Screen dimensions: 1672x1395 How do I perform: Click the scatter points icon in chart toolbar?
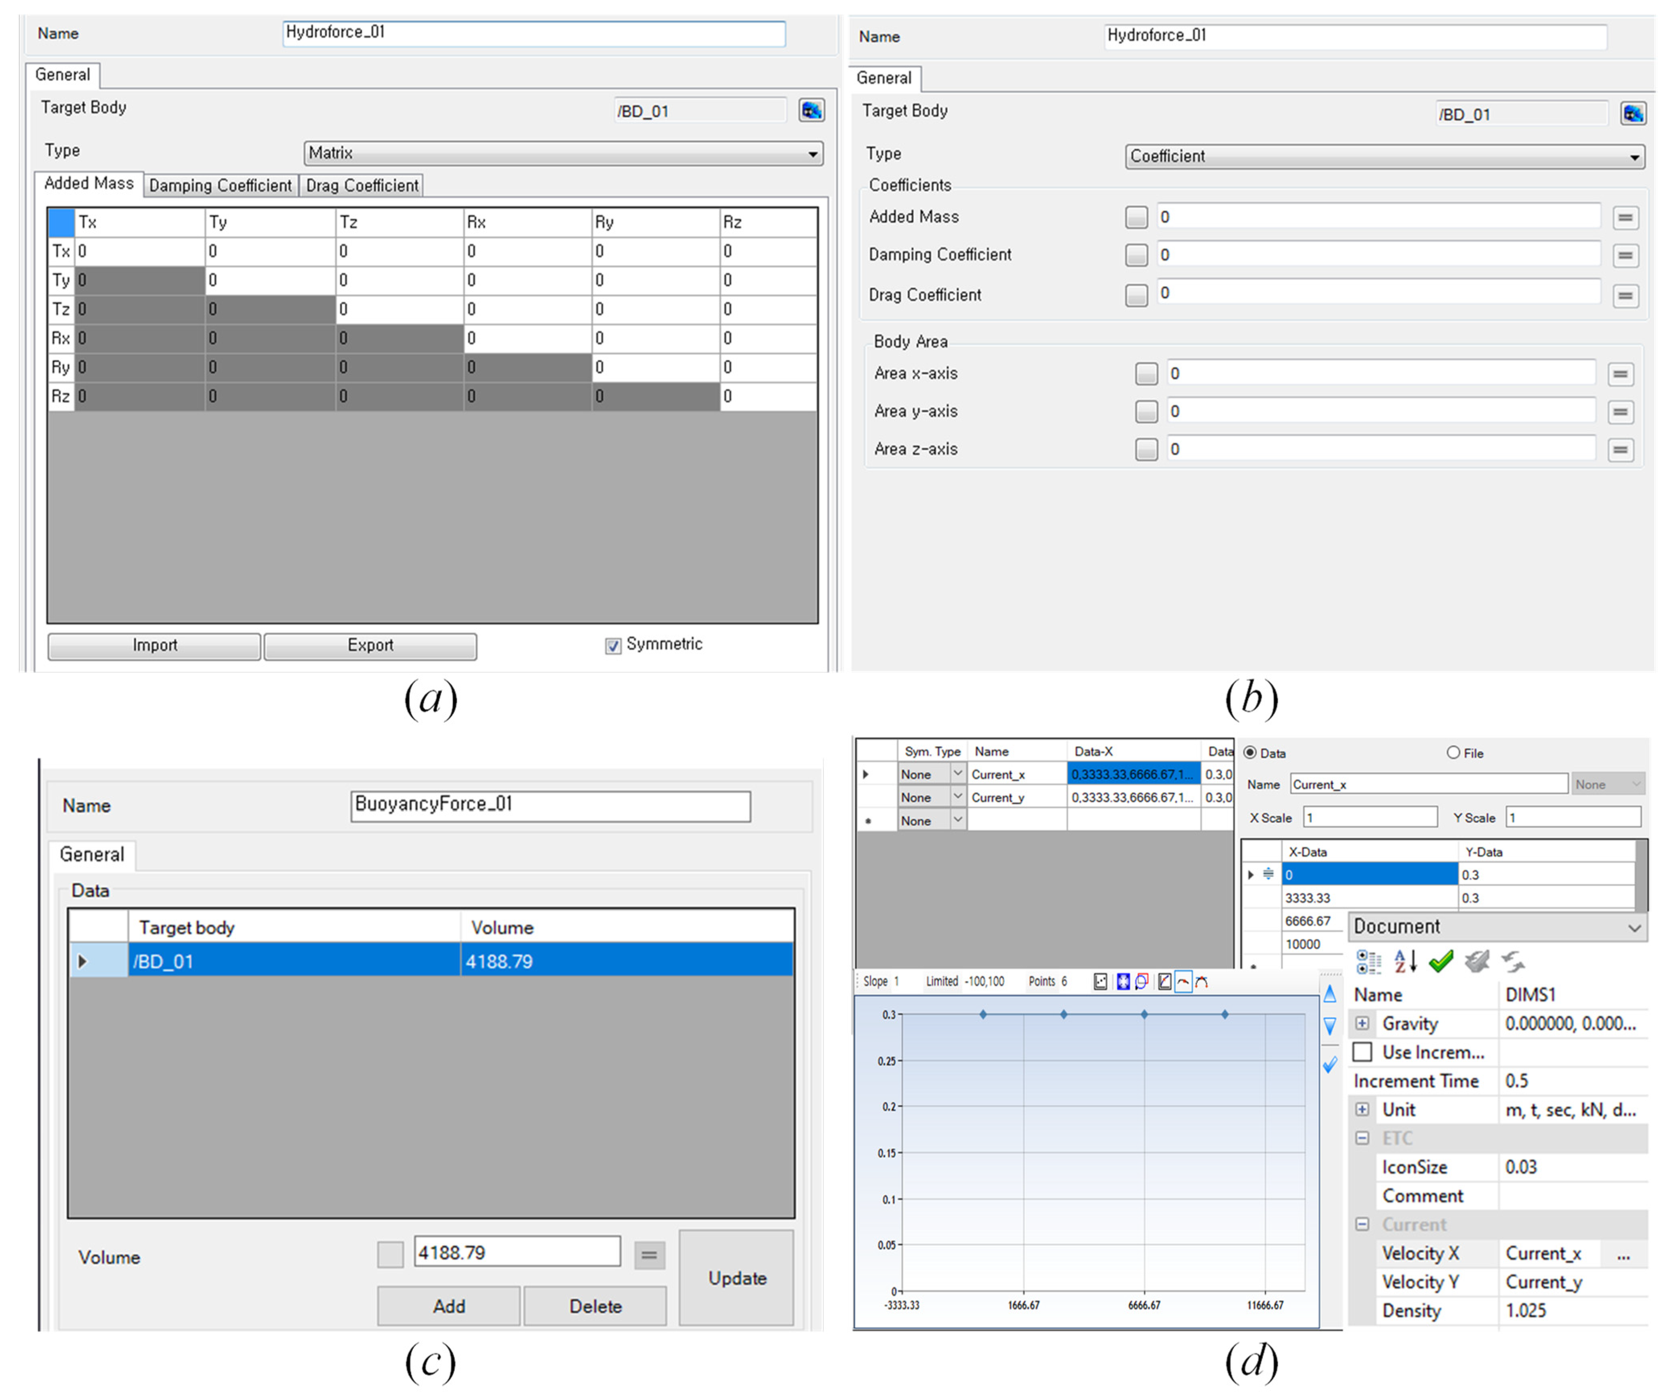click(x=1100, y=982)
